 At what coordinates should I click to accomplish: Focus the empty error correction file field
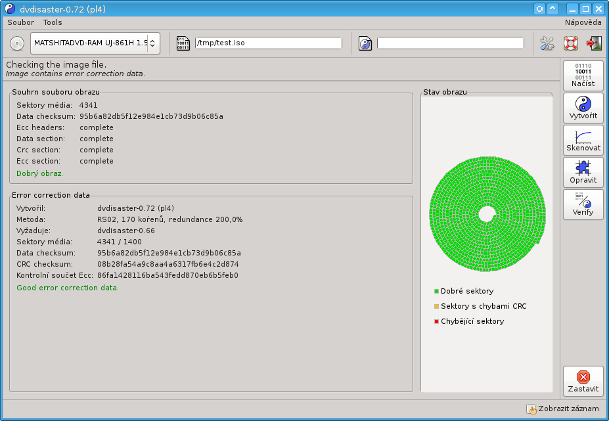451,43
